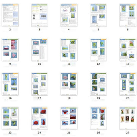This screenshot has width=137, height=137.
Task: Select page 13 thumbnail
Action: pos(128,49)
